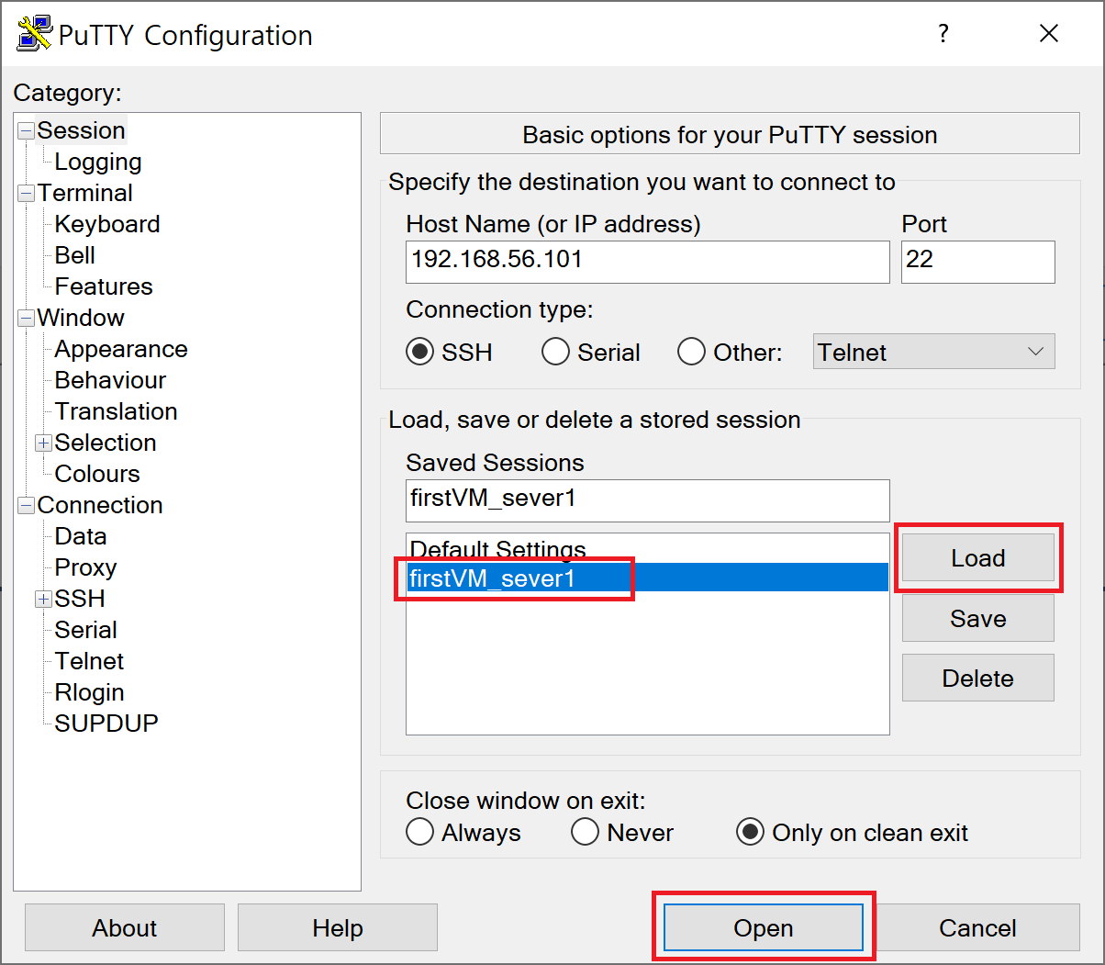Choose Never for close window on exit

click(x=585, y=832)
